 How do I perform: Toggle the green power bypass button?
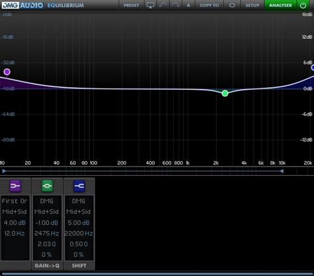coord(303,5)
